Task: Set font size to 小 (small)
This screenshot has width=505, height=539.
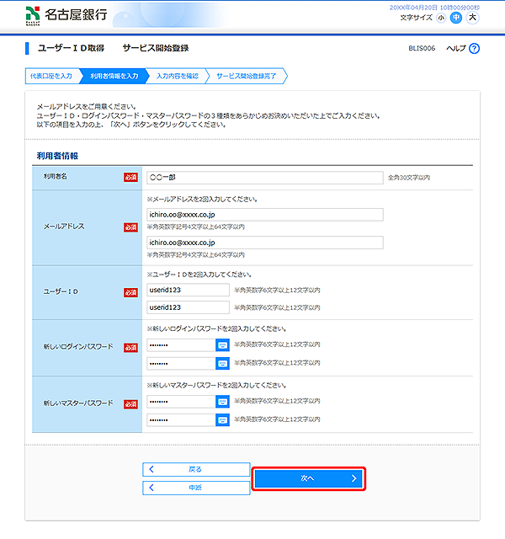Action: pos(441,17)
